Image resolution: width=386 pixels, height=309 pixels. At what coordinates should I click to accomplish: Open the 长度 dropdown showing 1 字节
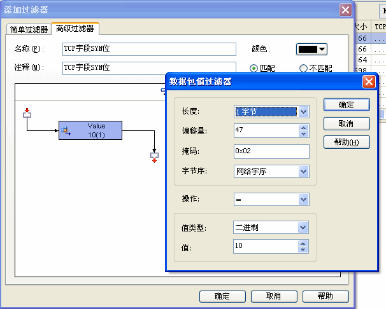click(x=303, y=112)
